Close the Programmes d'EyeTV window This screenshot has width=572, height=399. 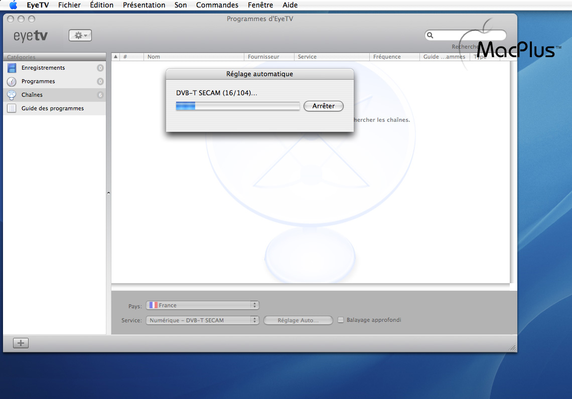pyautogui.click(x=11, y=19)
